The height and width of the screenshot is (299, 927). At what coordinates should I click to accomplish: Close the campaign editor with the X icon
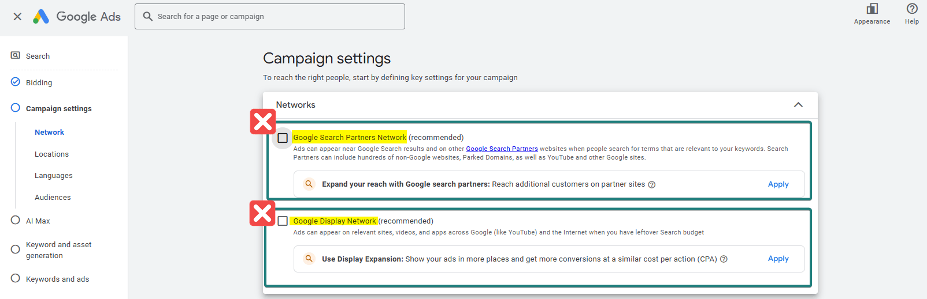tap(17, 17)
